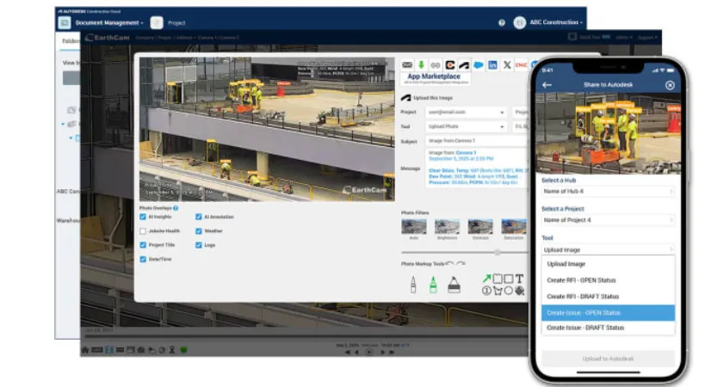Toggle the Weather overlay checkbox
The width and height of the screenshot is (723, 387).
pos(199,230)
